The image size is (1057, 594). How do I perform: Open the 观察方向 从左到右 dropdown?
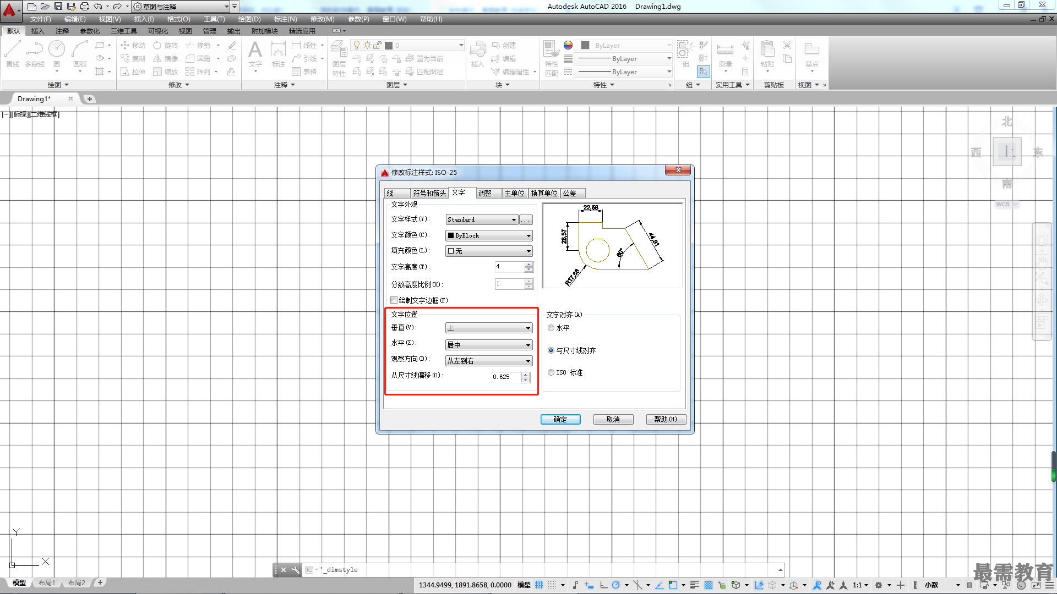pos(489,361)
